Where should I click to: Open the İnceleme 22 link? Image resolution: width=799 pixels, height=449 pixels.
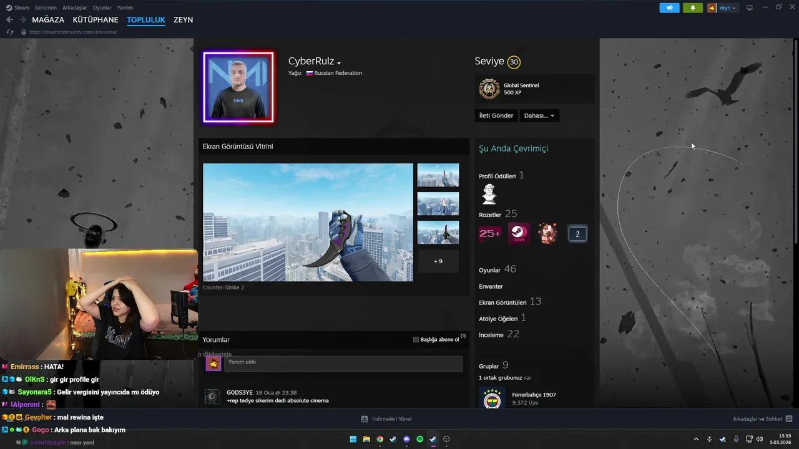point(499,334)
